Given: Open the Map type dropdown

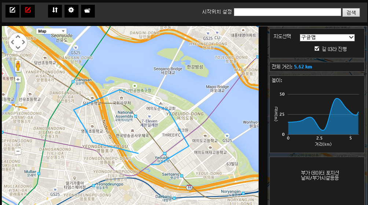Looking at the screenshot, I should 51,31.
